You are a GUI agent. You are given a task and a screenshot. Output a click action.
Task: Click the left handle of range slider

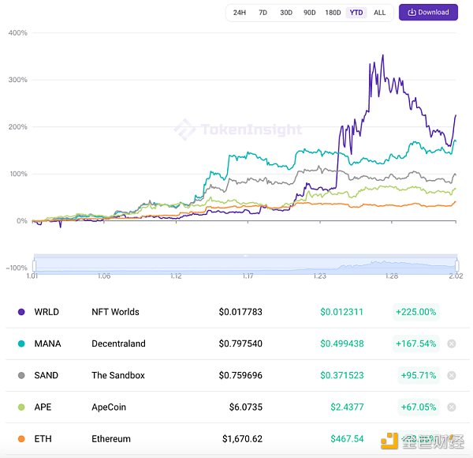click(x=34, y=265)
